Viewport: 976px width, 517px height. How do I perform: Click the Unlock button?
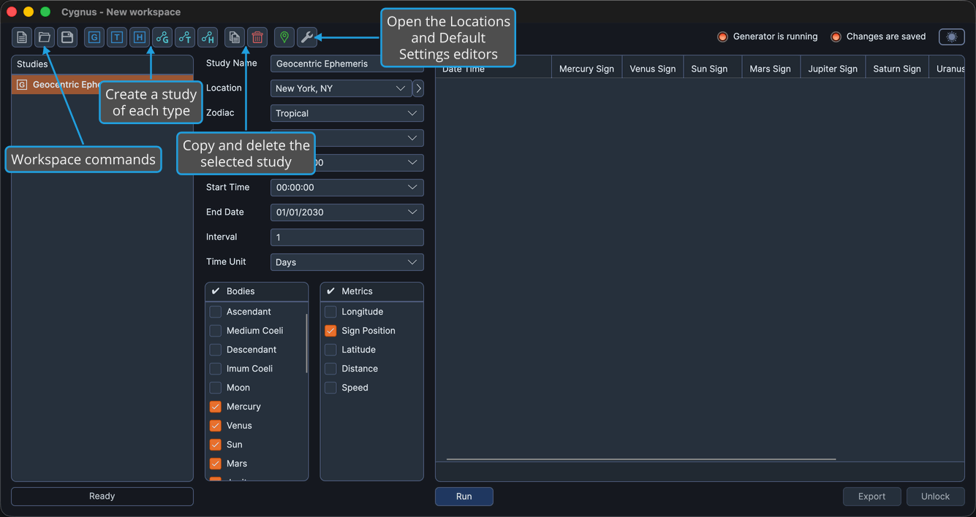(935, 497)
